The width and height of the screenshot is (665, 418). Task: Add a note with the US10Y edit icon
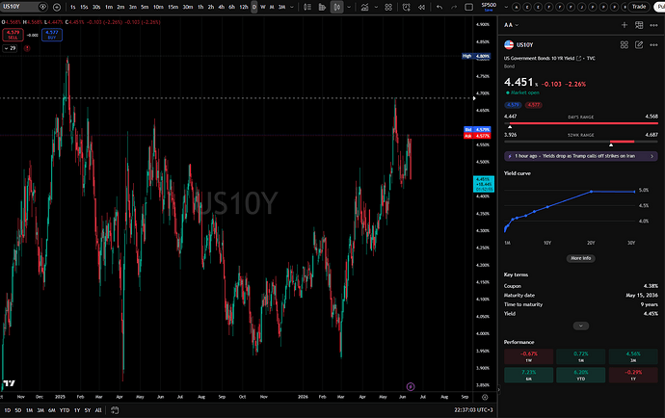click(639, 45)
